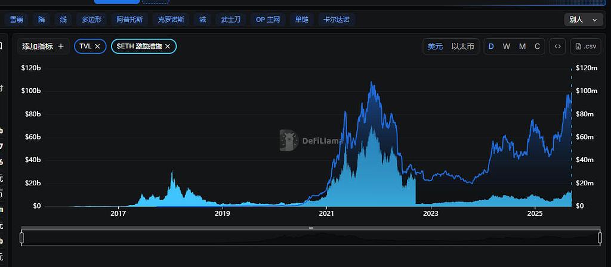Click plus icon beside 添加指标
Screen dimensions: 611x267
tap(61, 46)
